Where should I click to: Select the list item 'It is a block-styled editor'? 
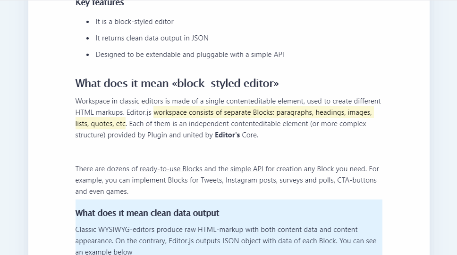[135, 22]
